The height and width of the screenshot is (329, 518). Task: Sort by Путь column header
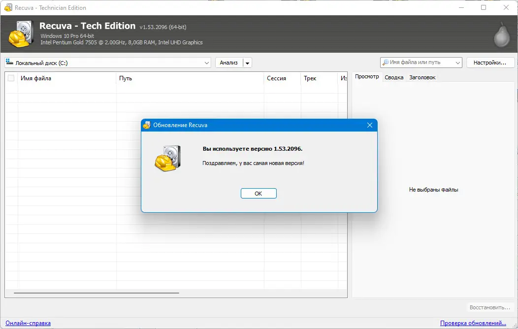[x=190, y=78]
